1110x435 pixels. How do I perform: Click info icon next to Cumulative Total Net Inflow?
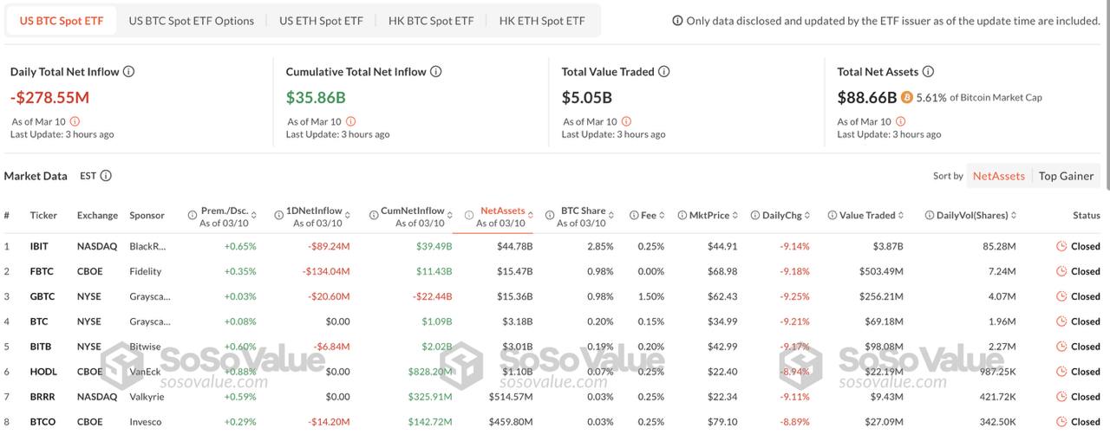point(436,72)
